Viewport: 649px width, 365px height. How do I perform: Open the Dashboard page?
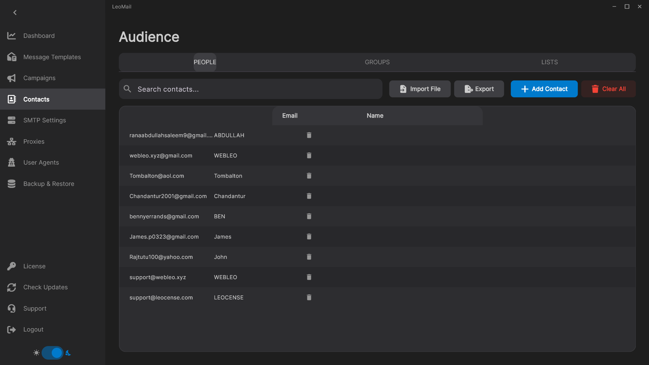52,35
